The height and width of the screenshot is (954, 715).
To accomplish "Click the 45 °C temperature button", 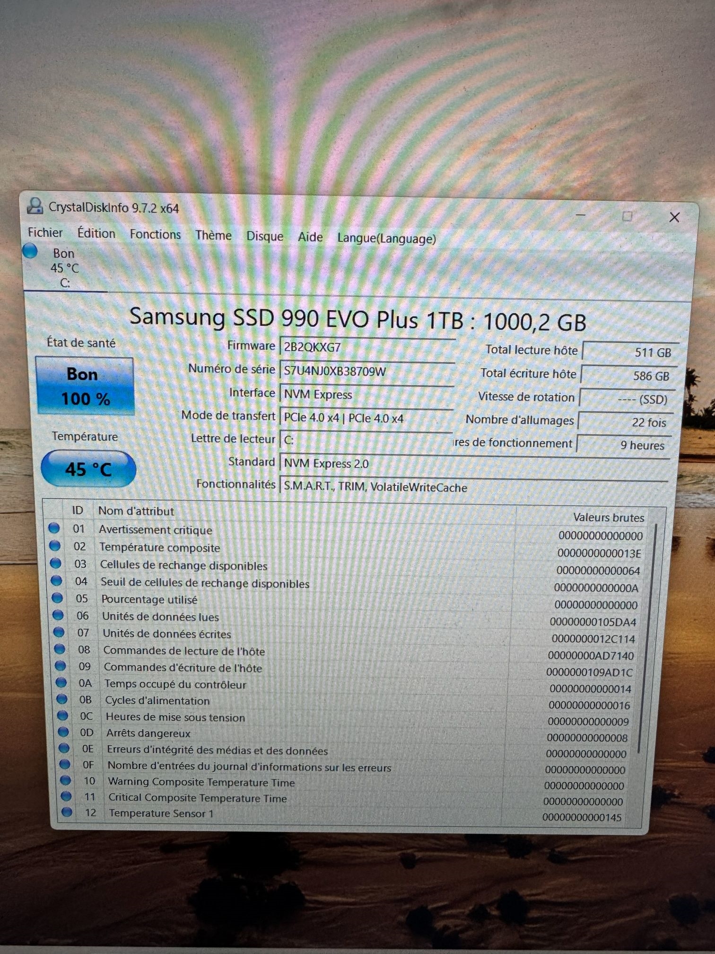I will pos(88,469).
